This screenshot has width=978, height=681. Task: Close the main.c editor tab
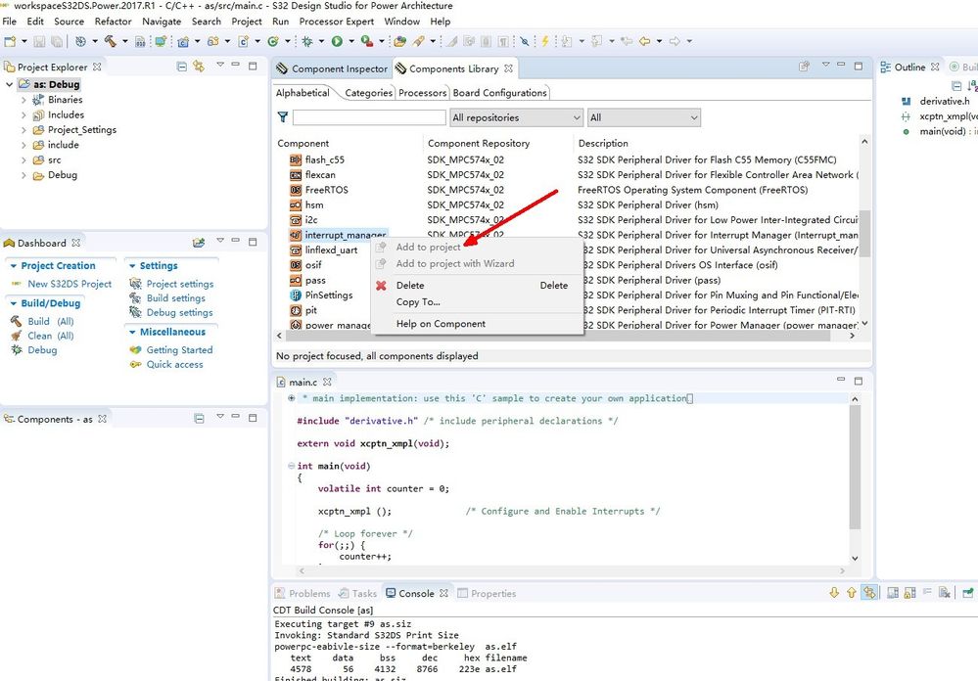[x=327, y=381]
